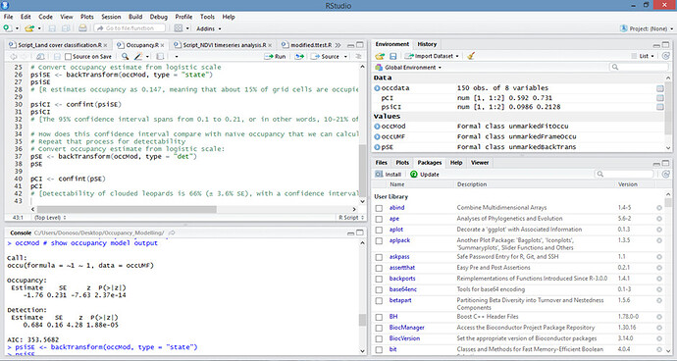Click the Find/Replace magnifier icon in editor

pos(125,56)
